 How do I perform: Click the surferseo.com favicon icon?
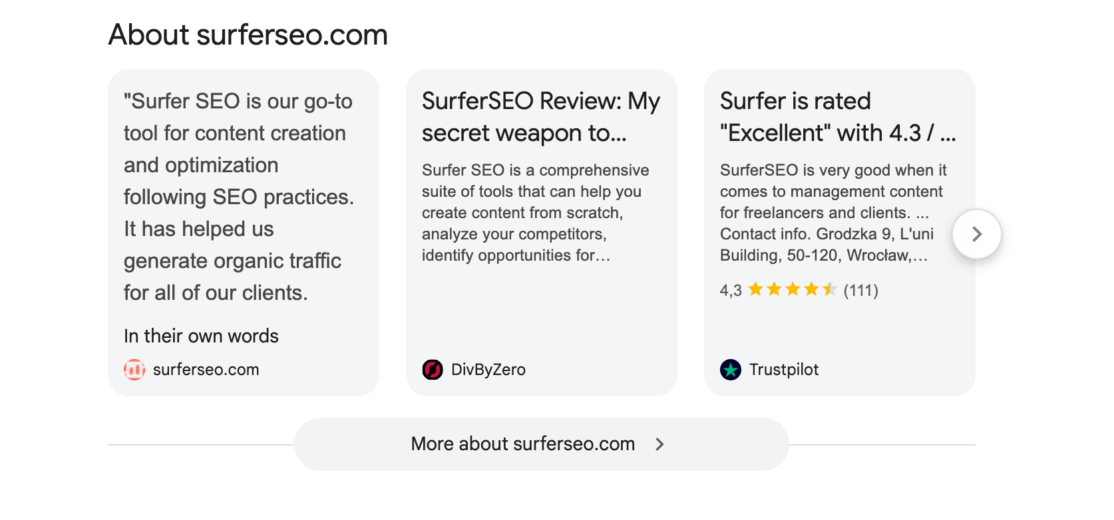tap(134, 370)
